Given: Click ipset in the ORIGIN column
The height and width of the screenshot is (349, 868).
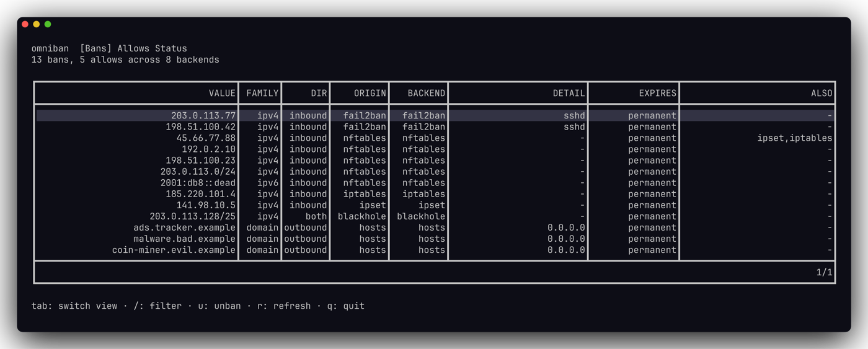Looking at the screenshot, I should (373, 205).
